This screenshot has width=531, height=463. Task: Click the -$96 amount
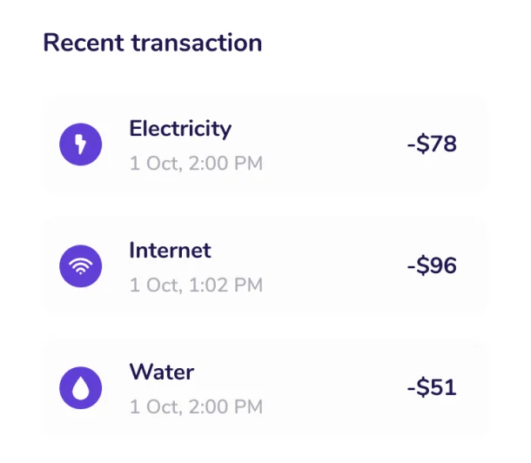point(431,266)
